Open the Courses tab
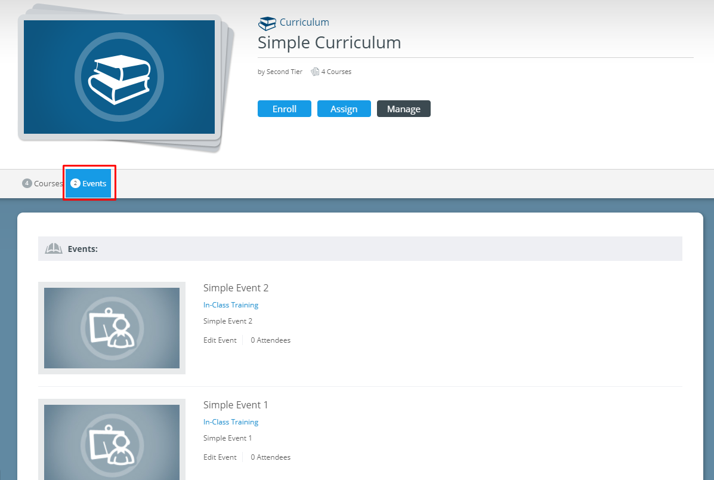Image resolution: width=714 pixels, height=480 pixels. [42, 183]
